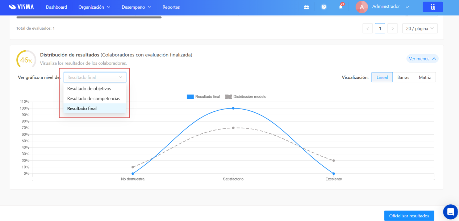
Task: Click Oficializar resultados button
Action: pos(409,216)
